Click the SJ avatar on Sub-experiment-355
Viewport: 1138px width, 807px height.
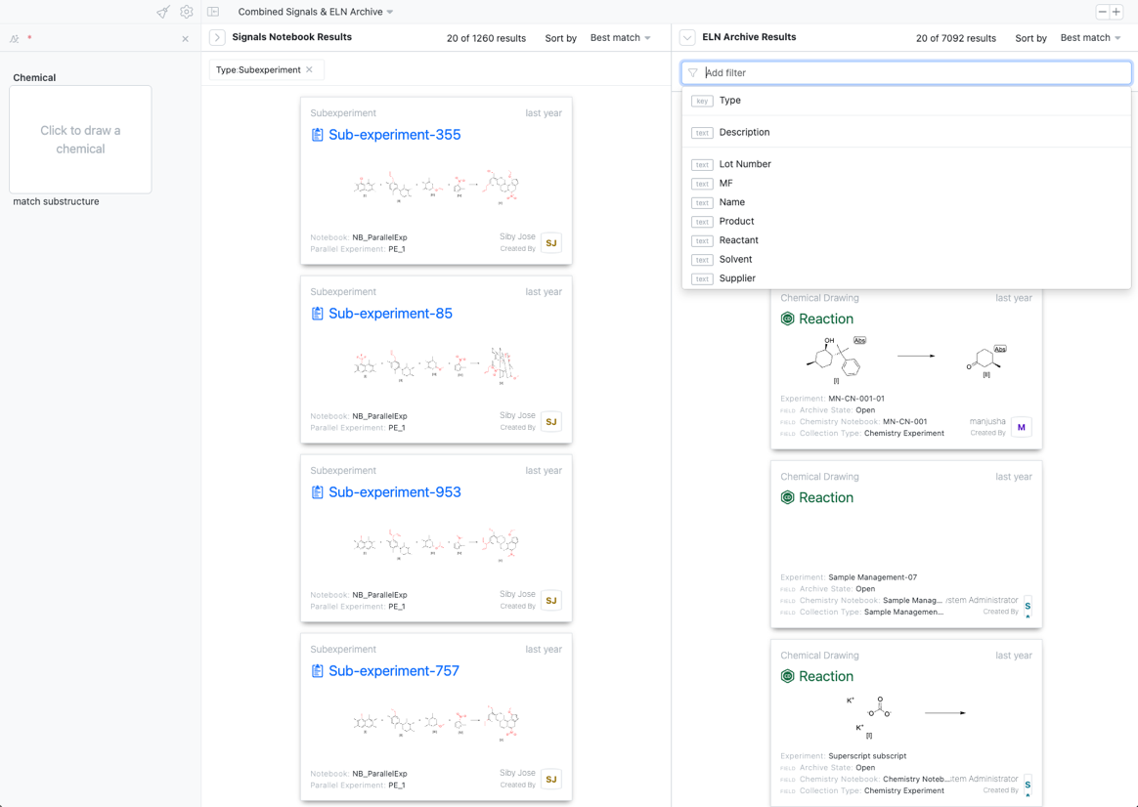[x=551, y=243]
